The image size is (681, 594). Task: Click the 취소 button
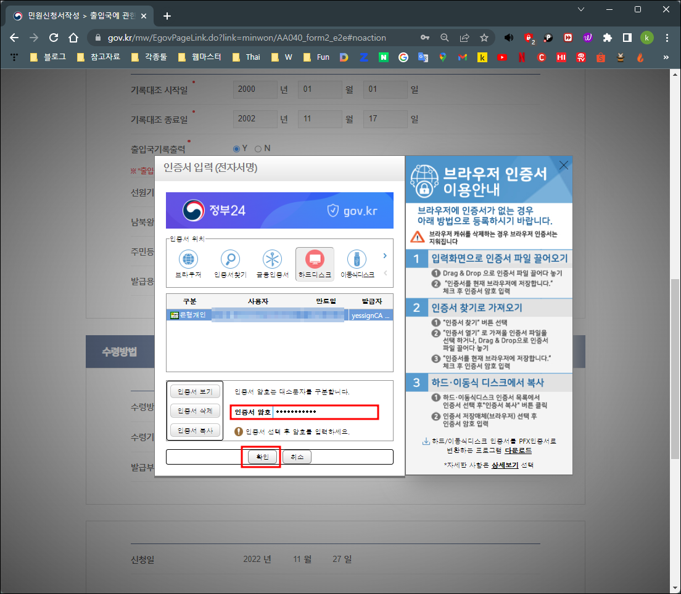pyautogui.click(x=297, y=457)
